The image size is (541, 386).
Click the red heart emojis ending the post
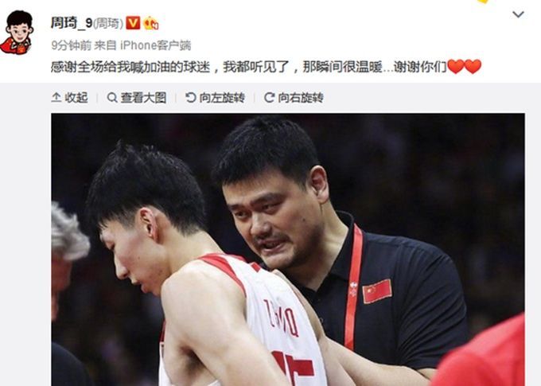point(465,67)
